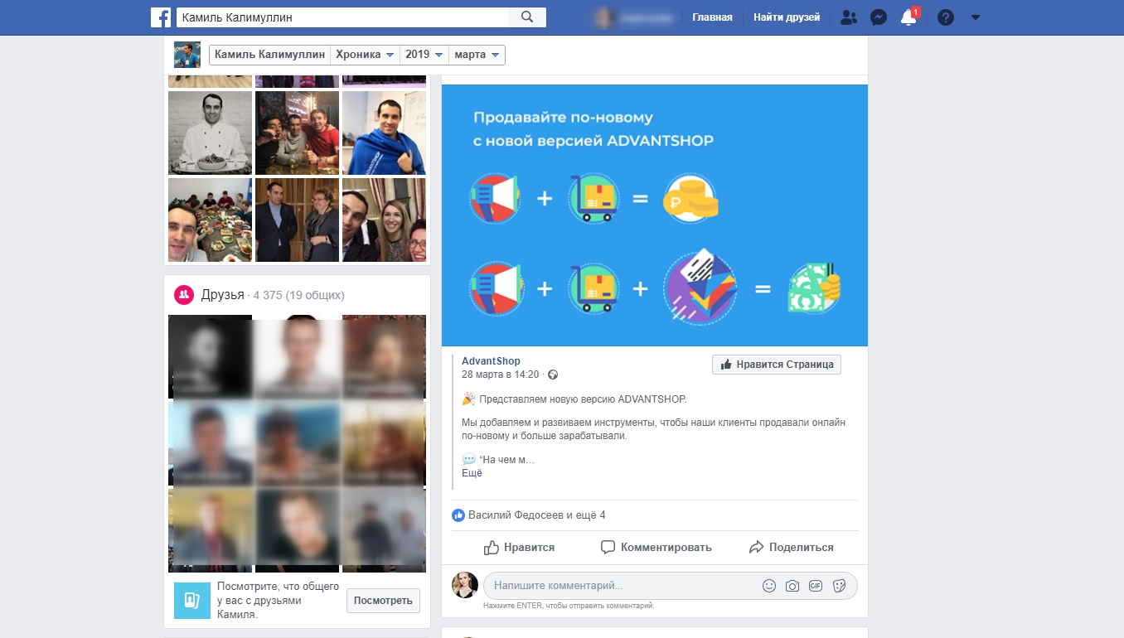Open the Друзья section heading
1124x638 pixels.
222,295
